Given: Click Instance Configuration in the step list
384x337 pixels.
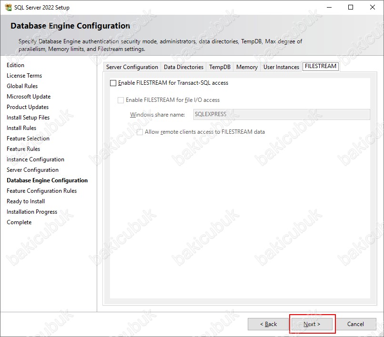Looking at the screenshot, I should click(35, 159).
